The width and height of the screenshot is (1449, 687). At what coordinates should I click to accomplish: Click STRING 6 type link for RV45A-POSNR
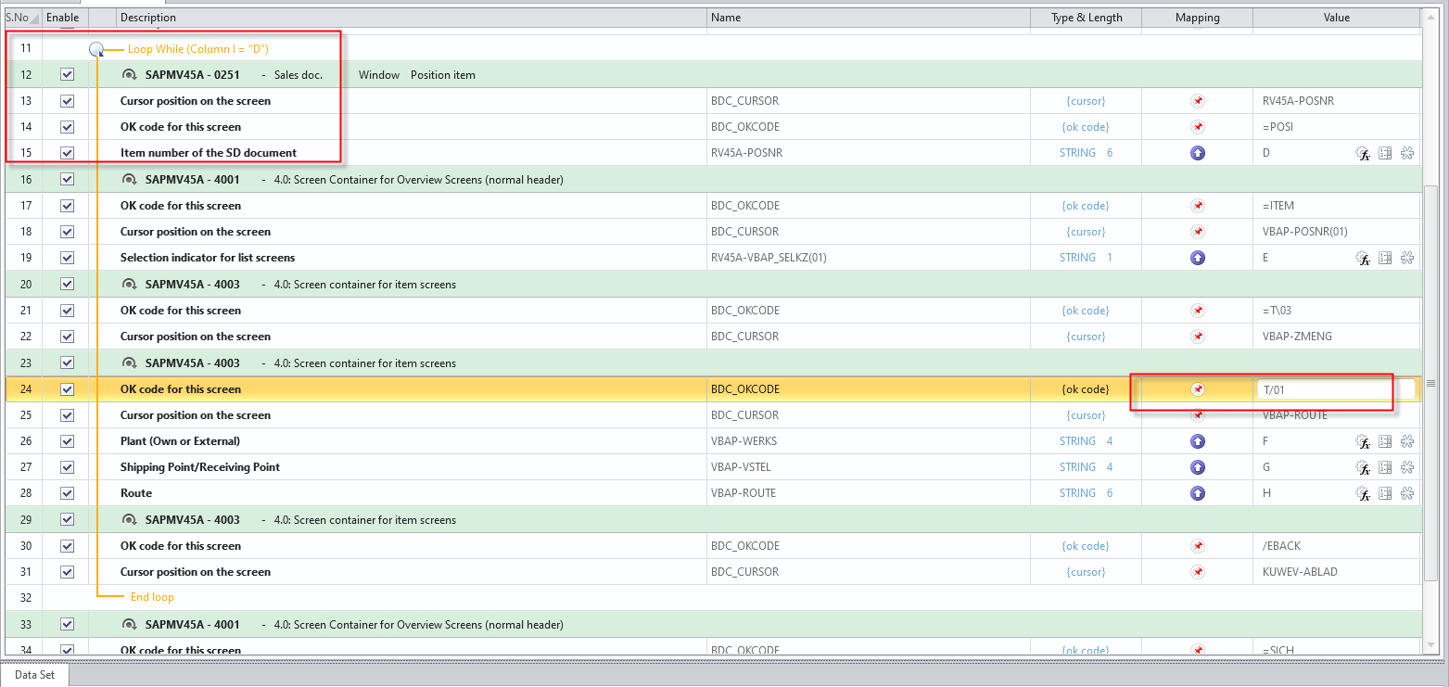(x=1086, y=153)
